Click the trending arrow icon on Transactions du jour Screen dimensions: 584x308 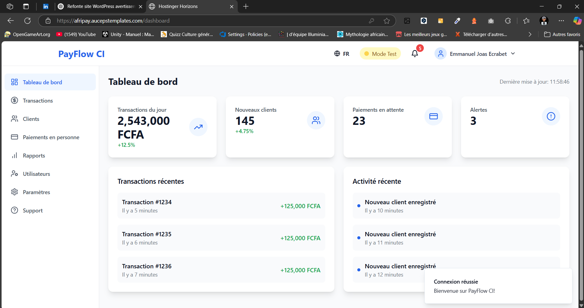pos(198,127)
